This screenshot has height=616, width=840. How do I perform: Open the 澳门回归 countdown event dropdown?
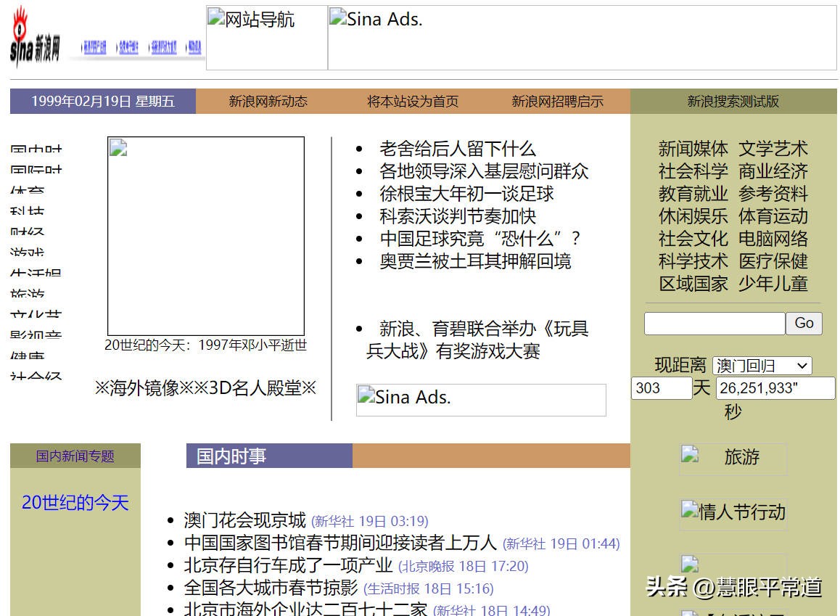[762, 365]
